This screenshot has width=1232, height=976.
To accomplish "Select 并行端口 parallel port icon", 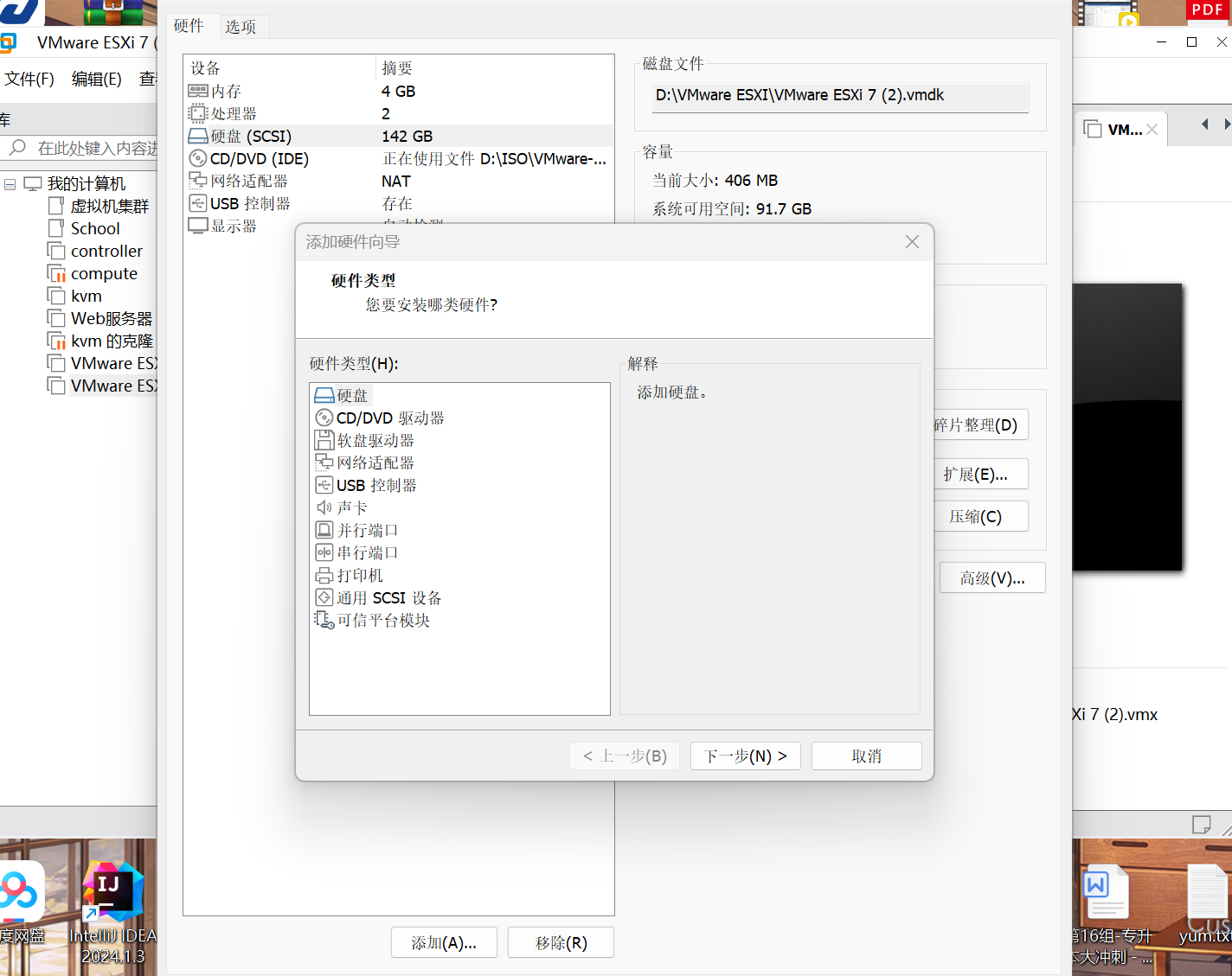I will tap(324, 530).
